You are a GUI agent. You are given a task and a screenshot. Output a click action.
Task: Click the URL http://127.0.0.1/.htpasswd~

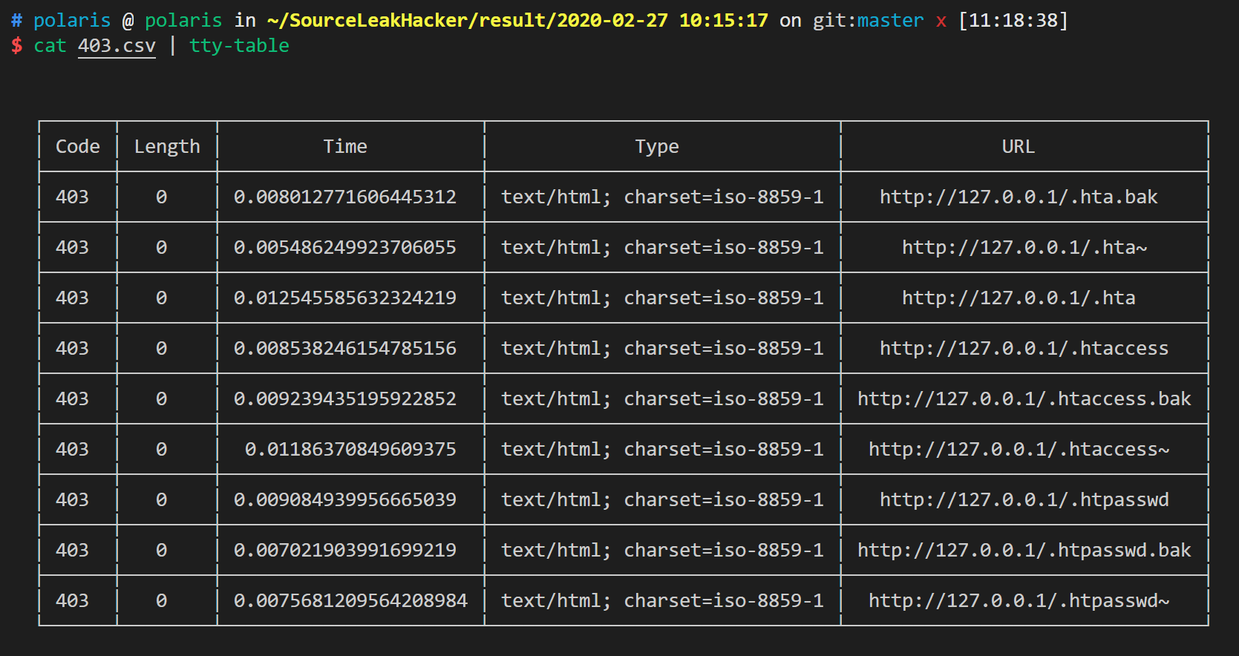click(1019, 601)
